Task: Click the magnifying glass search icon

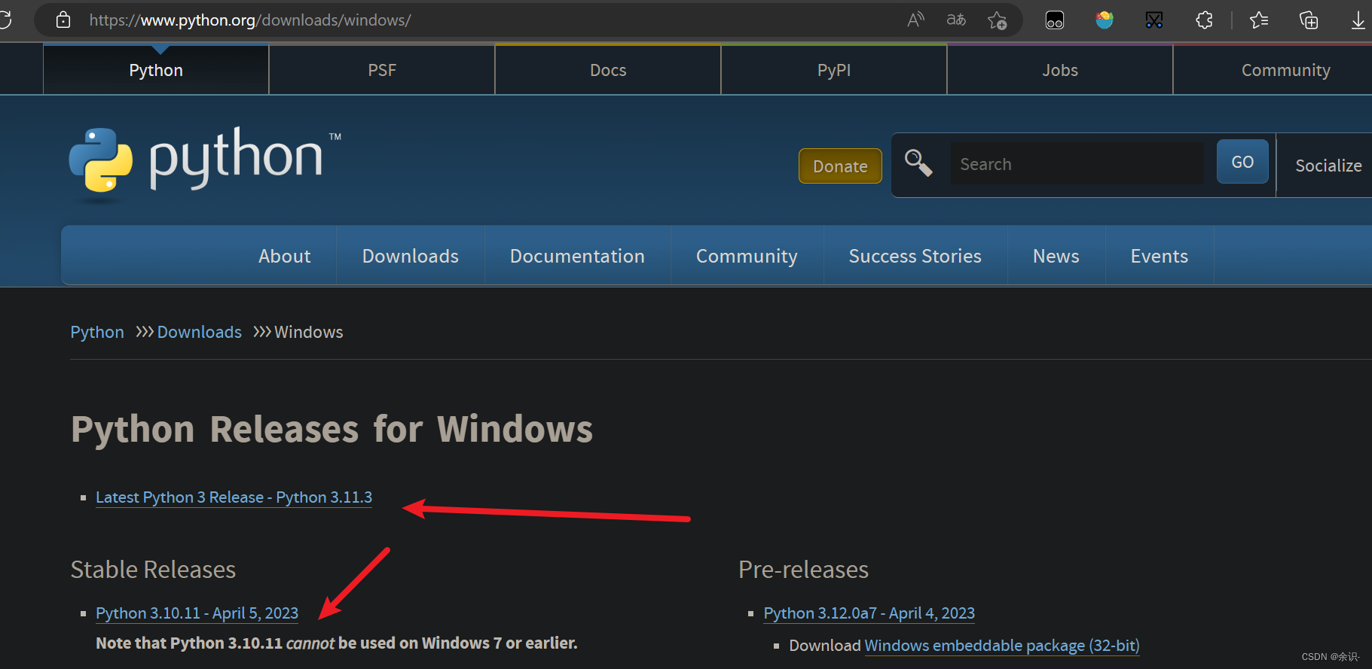Action: [918, 163]
